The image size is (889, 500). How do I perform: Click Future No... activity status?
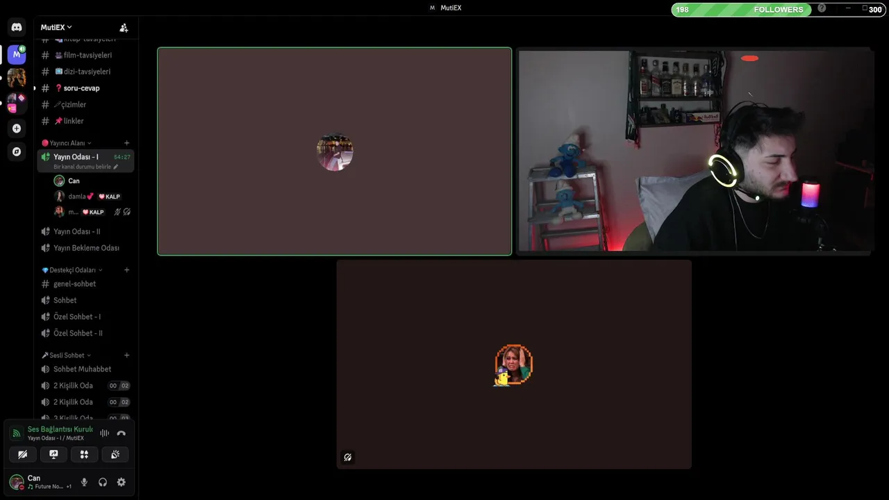(49, 487)
